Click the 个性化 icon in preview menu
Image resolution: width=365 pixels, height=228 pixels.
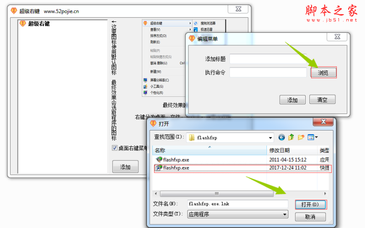(145, 93)
